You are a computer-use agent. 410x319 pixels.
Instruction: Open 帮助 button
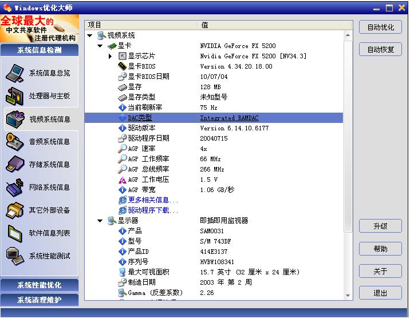(x=380, y=249)
